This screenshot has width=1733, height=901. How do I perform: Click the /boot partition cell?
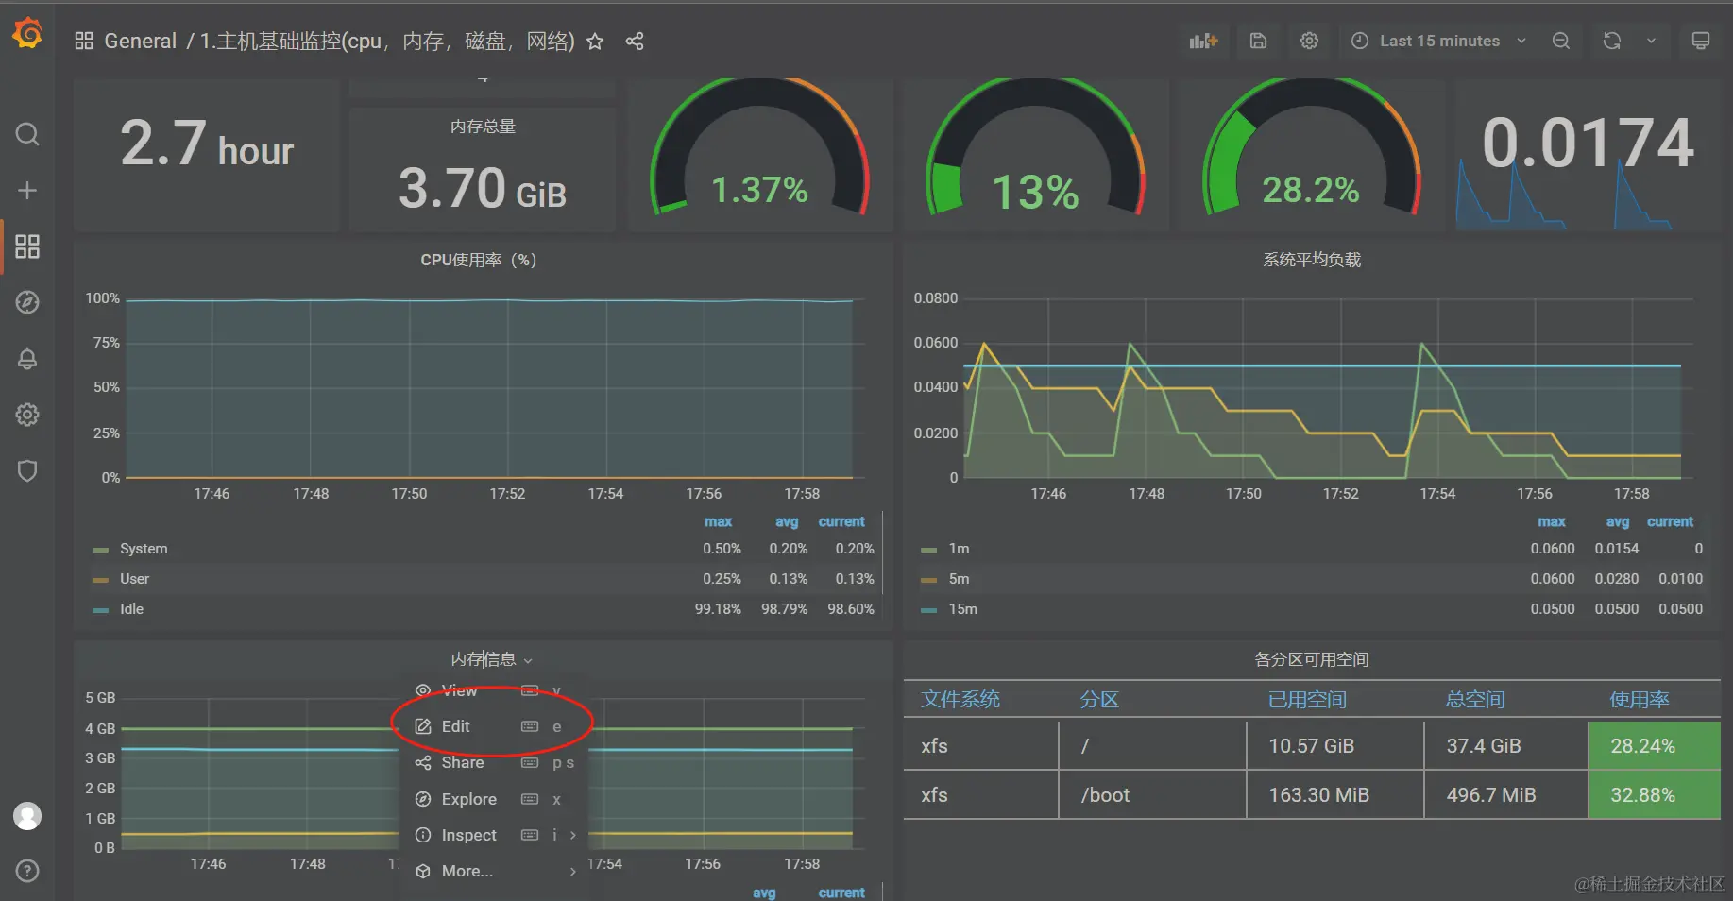coord(1152,795)
